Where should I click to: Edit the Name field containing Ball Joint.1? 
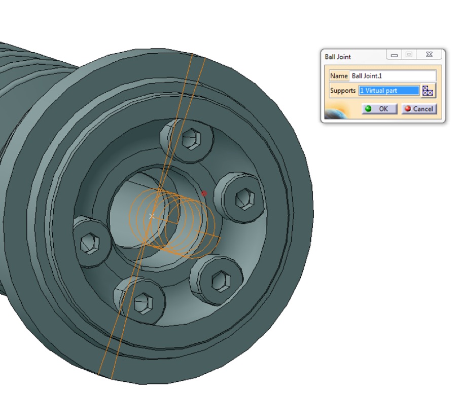click(x=393, y=76)
